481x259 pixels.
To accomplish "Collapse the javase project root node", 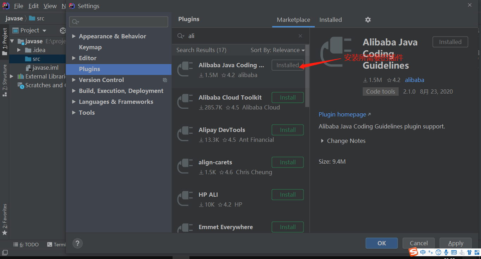I will point(12,41).
